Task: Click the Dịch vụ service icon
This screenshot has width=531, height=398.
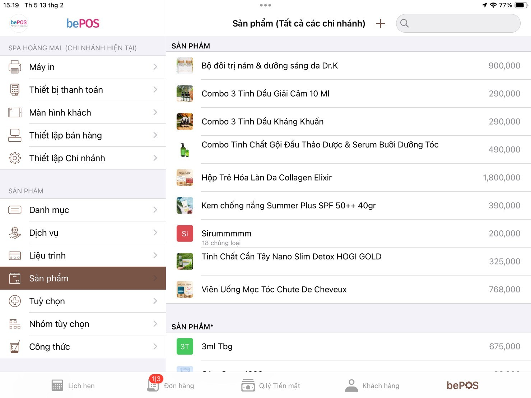Action: pyautogui.click(x=15, y=233)
